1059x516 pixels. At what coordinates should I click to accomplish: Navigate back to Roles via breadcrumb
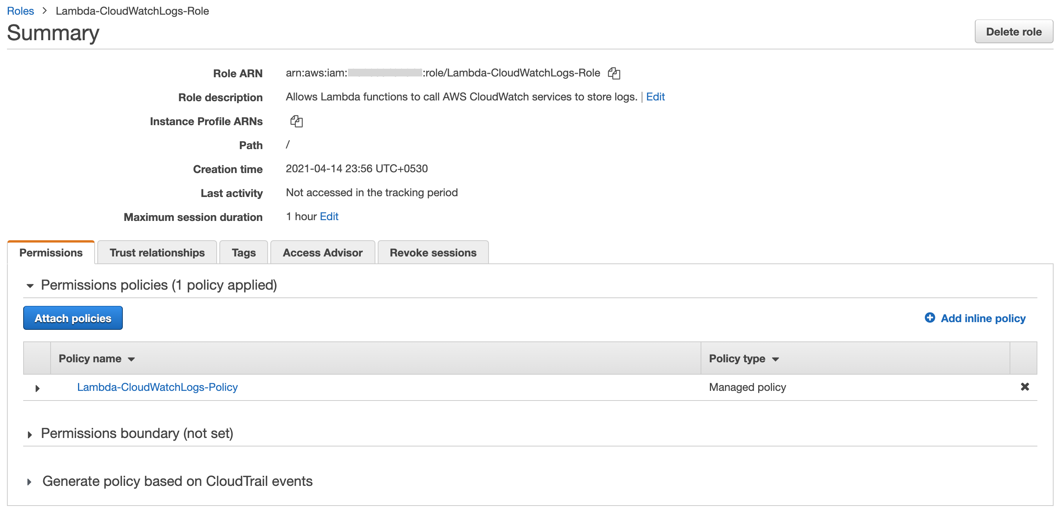(20, 11)
